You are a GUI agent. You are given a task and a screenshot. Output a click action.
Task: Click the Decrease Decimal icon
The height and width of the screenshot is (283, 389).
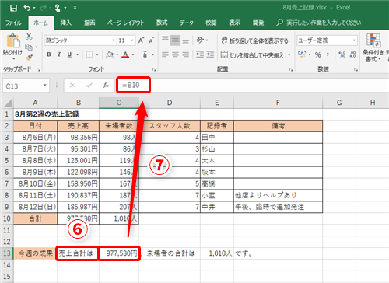pyautogui.click(x=352, y=54)
